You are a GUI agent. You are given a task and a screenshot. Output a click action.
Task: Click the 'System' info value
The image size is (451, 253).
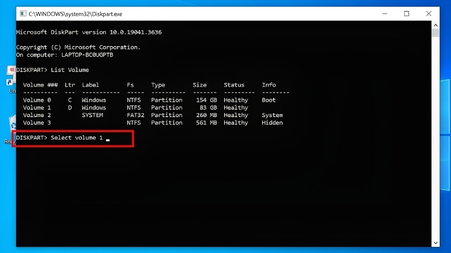tap(272, 115)
